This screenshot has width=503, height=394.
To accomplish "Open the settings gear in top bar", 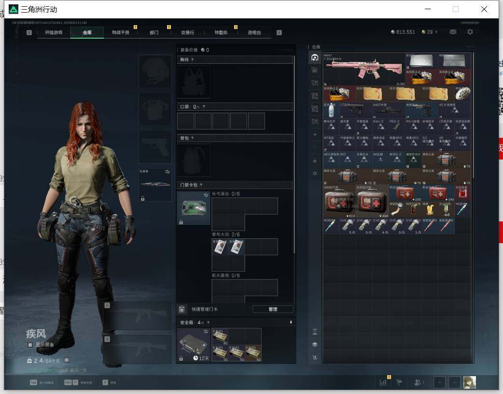I will click(x=470, y=32).
